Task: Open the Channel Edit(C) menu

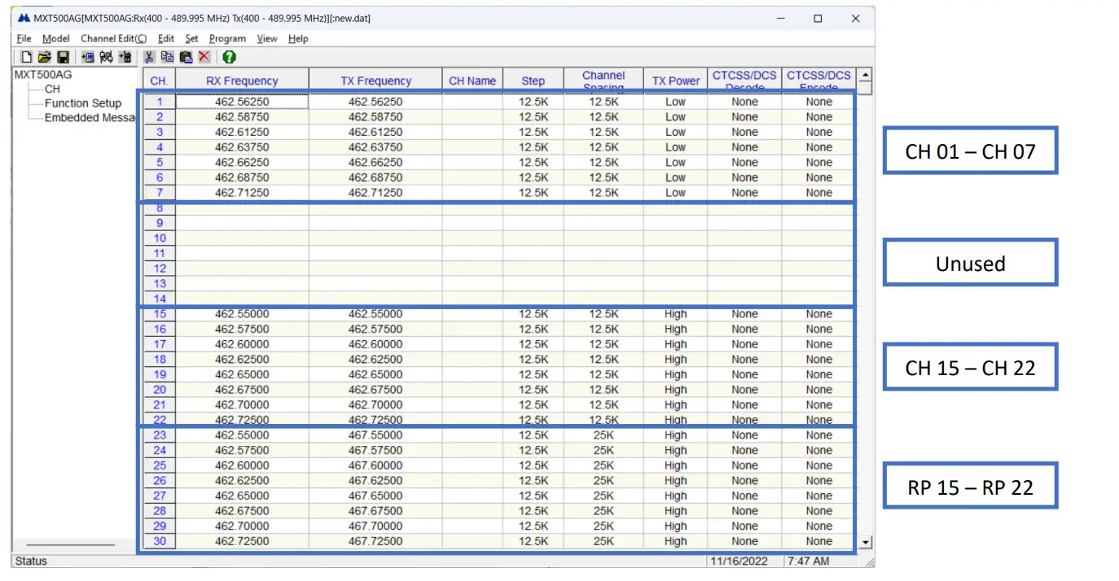Action: pyautogui.click(x=113, y=38)
